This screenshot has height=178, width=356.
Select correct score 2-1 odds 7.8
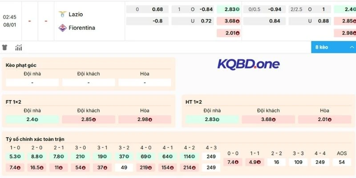(x=59, y=157)
